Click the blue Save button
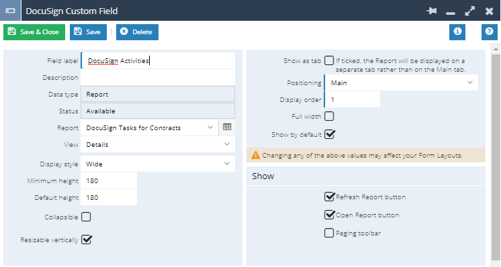The height and width of the screenshot is (267, 501). (x=88, y=32)
